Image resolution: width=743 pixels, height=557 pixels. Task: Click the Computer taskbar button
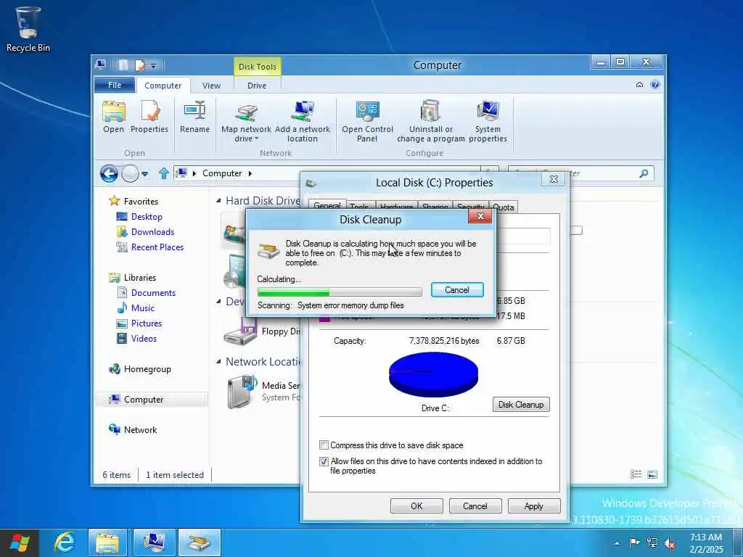(154, 542)
